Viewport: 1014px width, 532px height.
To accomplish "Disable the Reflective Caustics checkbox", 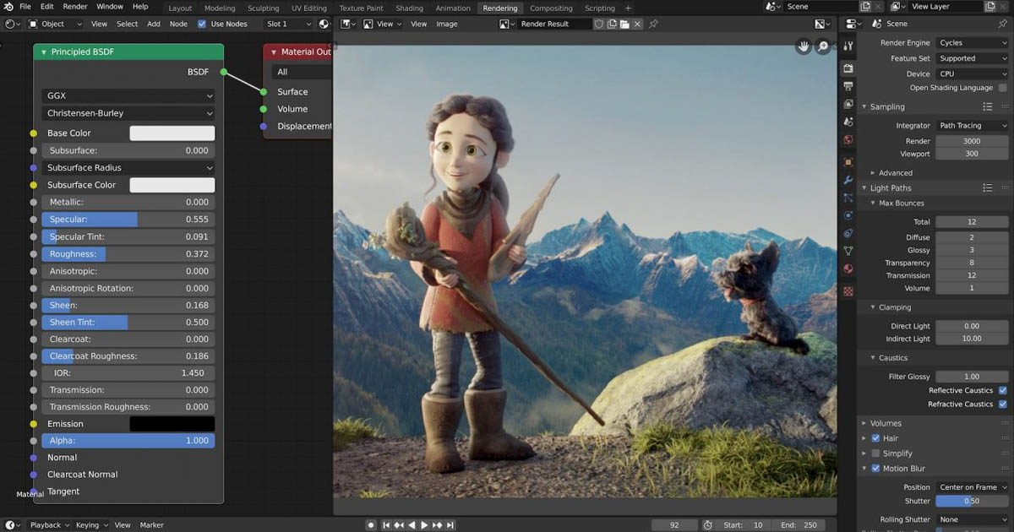I will [1002, 390].
